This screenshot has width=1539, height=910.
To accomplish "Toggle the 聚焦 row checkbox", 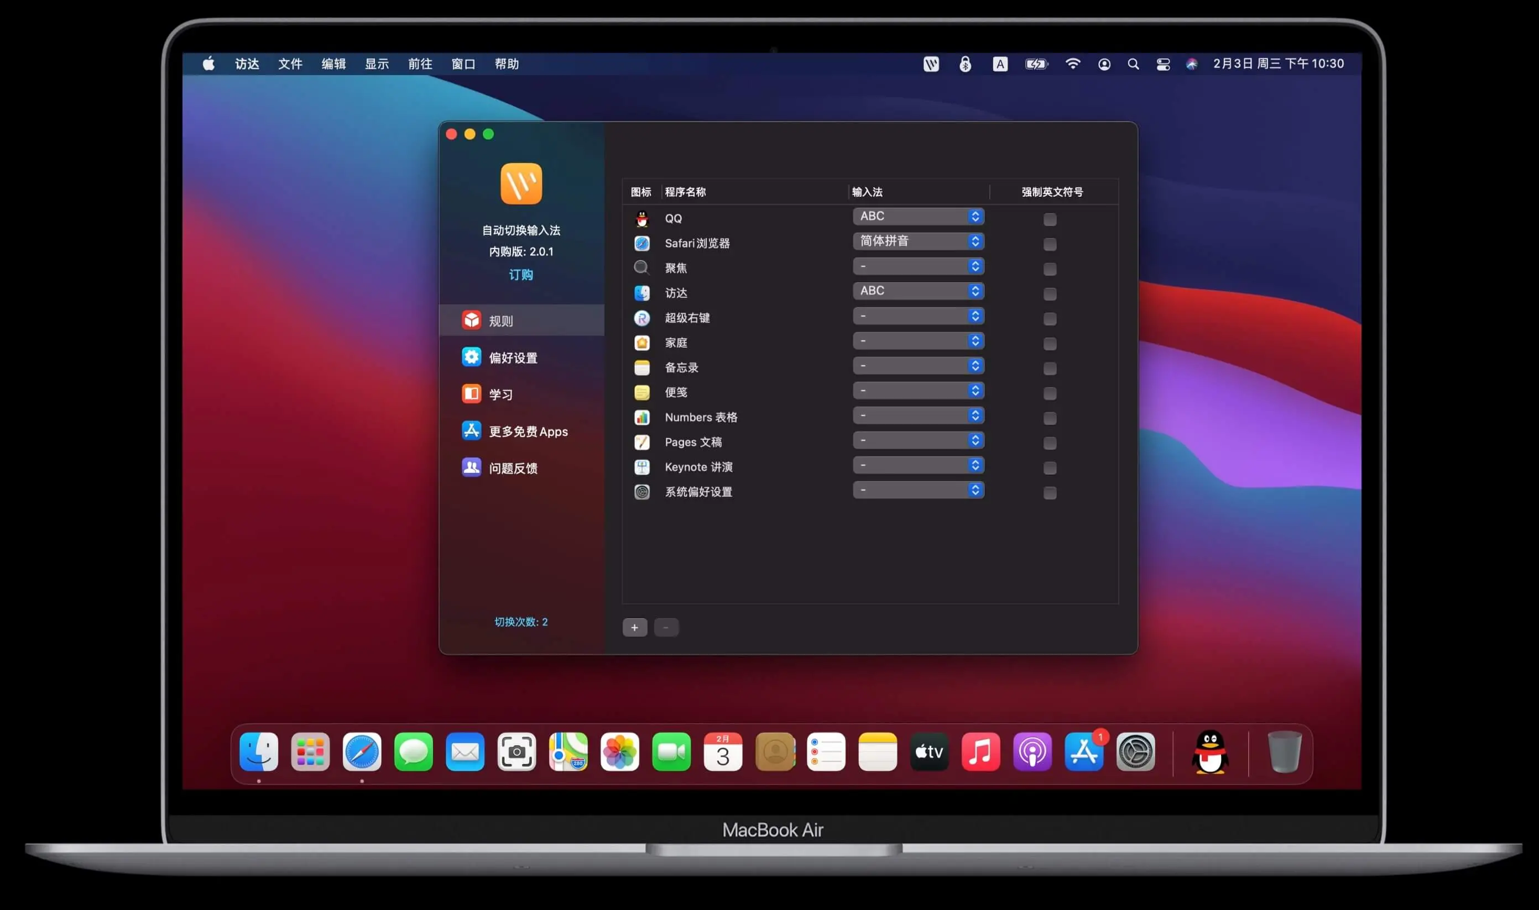I will (1050, 269).
